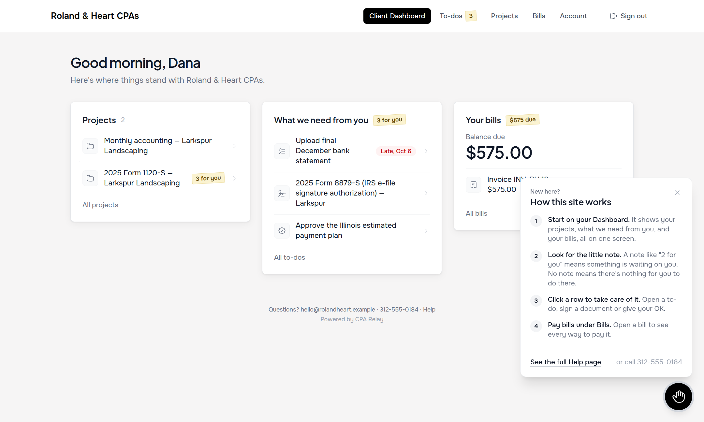This screenshot has width=704, height=422.
Task: Click checklist icon for bank statement upload
Action: coord(282,151)
